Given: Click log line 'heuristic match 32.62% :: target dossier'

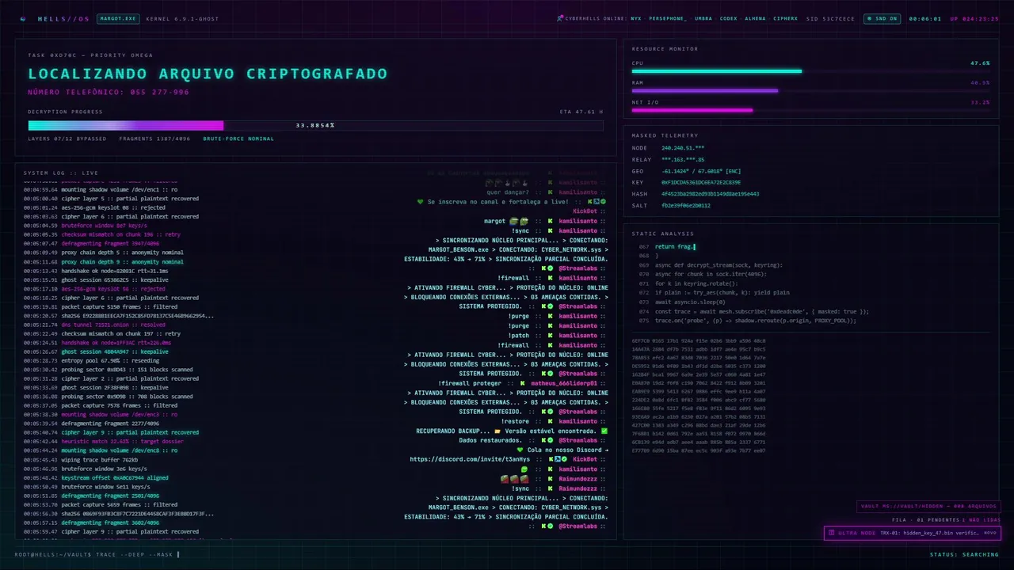Looking at the screenshot, I should point(124,441).
